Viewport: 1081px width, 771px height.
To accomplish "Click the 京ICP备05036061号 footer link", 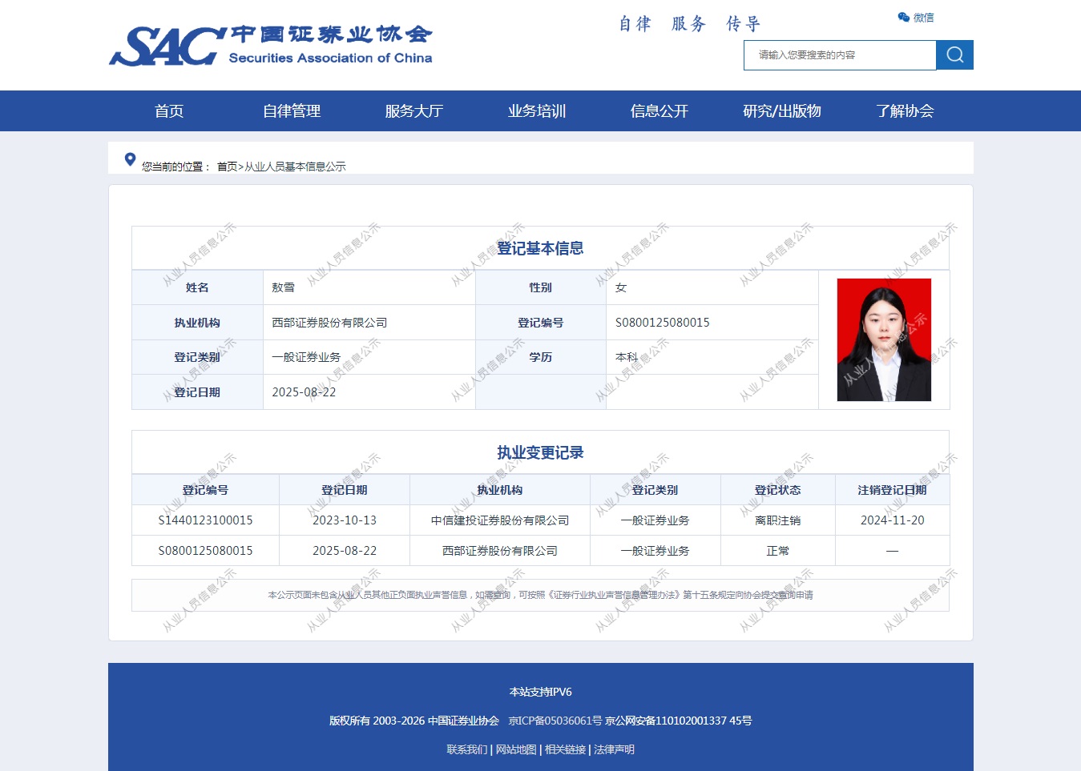I will coord(555,721).
